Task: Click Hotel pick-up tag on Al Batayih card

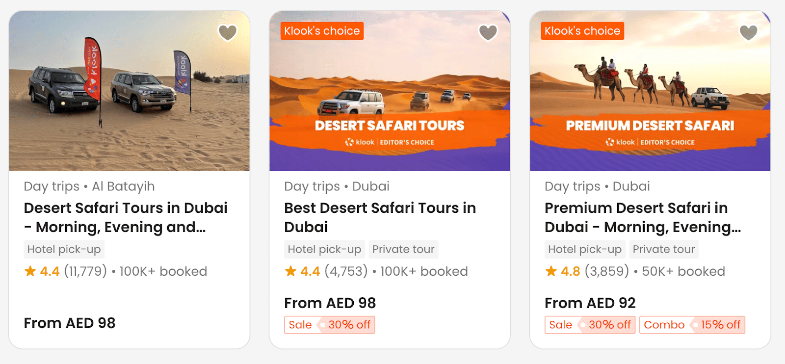Action: (64, 249)
